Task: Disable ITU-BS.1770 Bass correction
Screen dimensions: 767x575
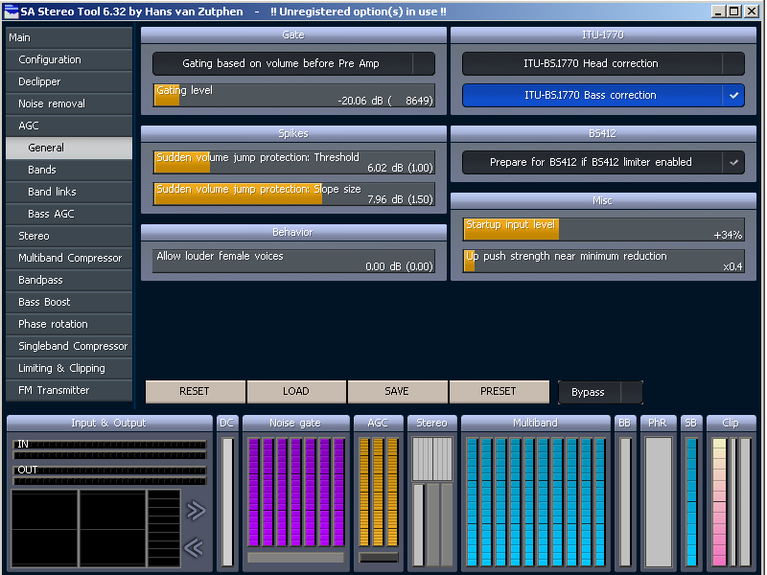Action: tap(603, 95)
